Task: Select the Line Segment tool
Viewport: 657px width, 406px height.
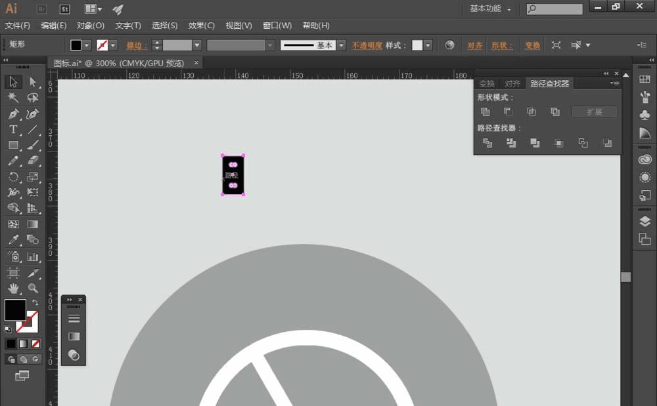Action: pyautogui.click(x=33, y=130)
